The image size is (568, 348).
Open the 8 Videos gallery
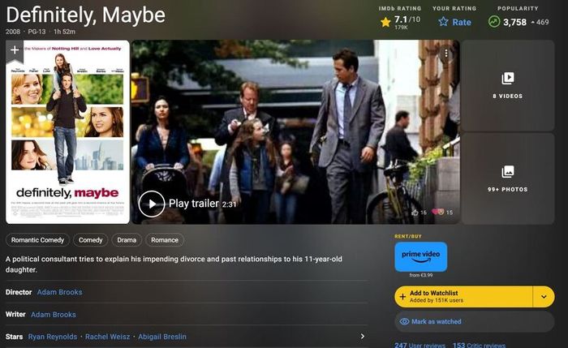pos(507,85)
